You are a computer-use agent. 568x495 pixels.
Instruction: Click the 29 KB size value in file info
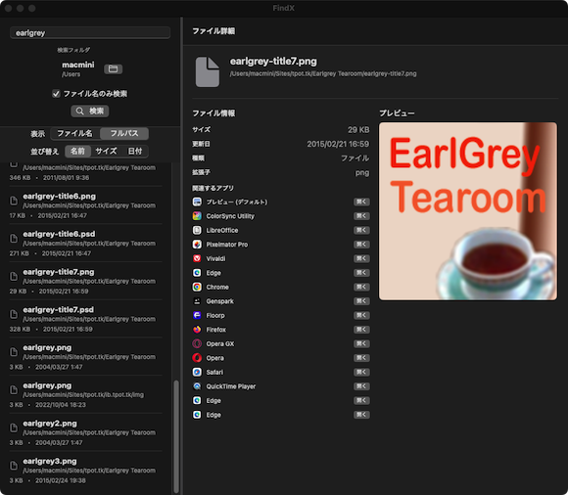click(x=358, y=129)
